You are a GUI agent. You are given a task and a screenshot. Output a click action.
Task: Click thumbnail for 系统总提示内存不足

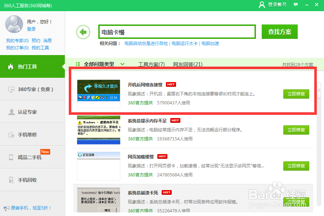99,130
